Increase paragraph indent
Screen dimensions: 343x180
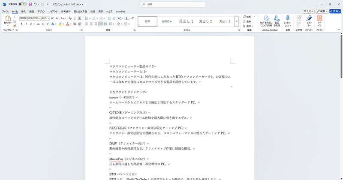click(114, 18)
